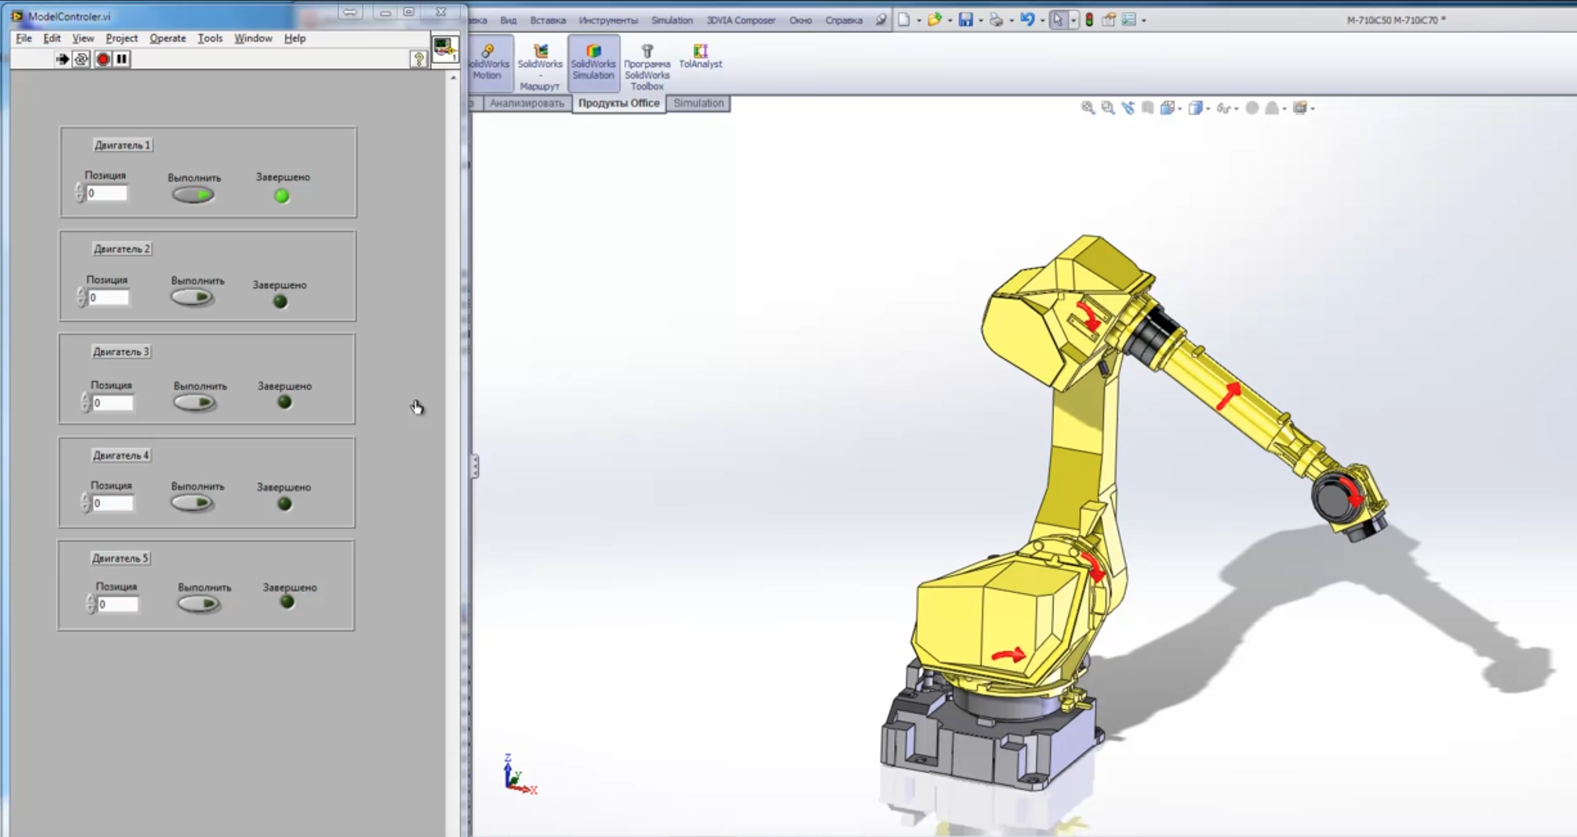Click the LabVIEW Run arrow button
Image resolution: width=1577 pixels, height=837 pixels.
point(62,59)
